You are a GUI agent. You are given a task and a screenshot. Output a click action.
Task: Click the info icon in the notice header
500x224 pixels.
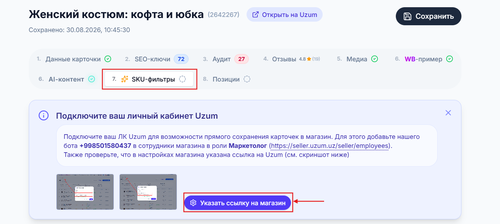(44, 116)
